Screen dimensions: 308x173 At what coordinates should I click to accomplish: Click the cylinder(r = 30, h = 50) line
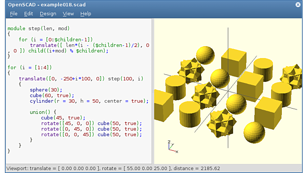(89, 101)
